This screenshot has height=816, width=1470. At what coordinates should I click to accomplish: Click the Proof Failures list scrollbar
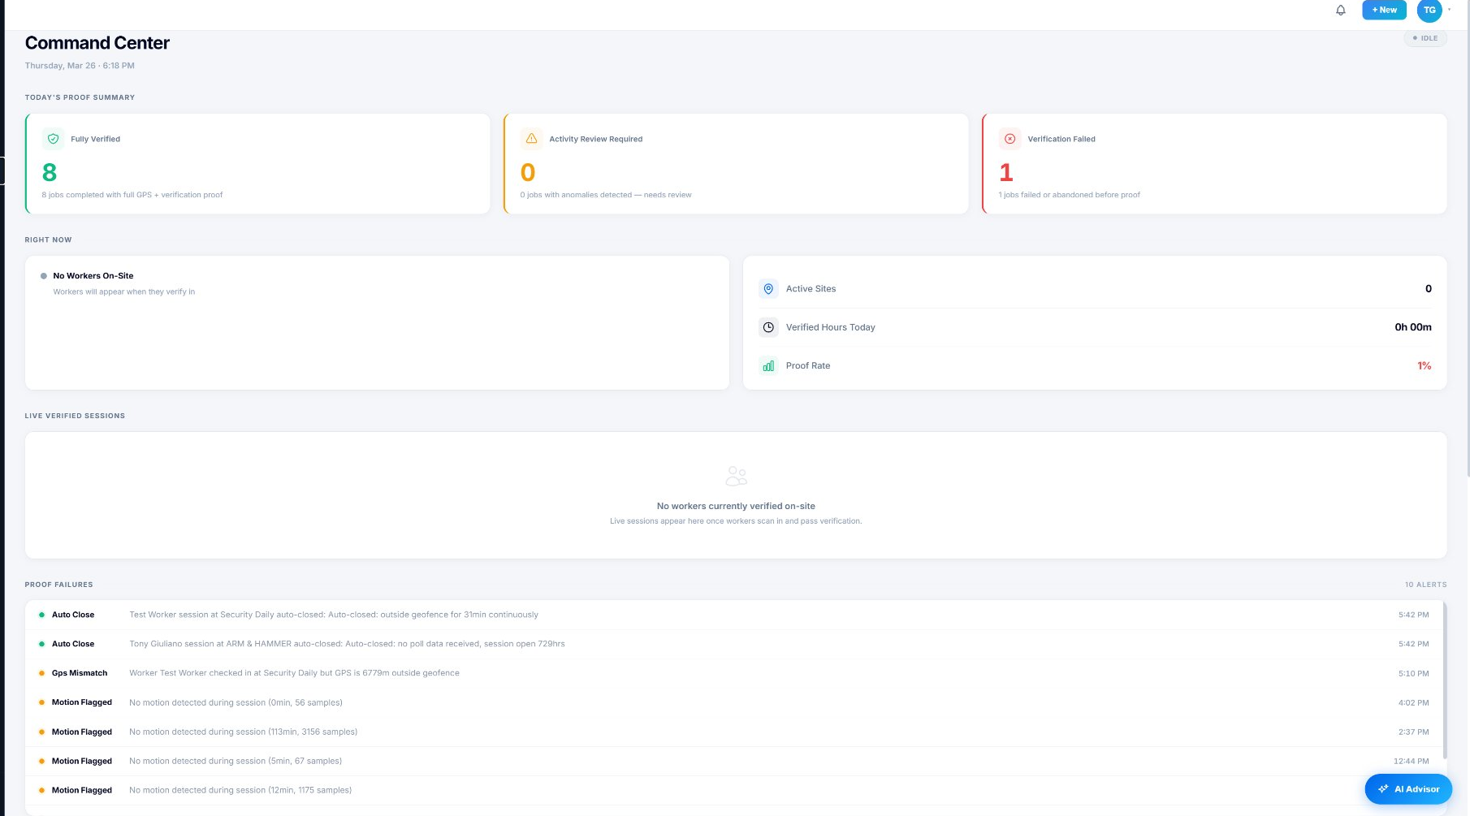pos(1444,682)
